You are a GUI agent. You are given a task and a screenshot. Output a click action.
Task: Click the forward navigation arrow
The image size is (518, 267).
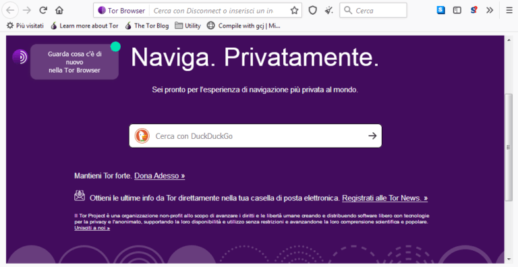(27, 10)
